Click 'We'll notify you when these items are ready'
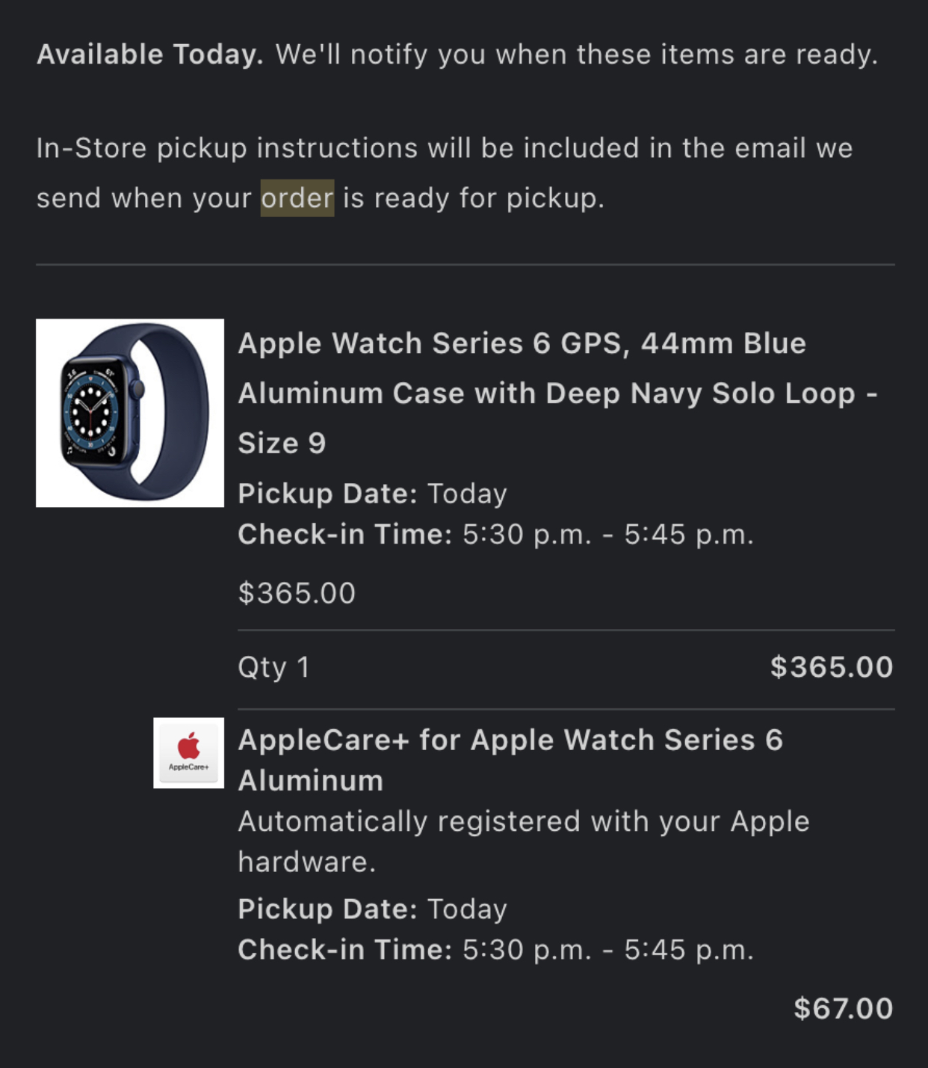This screenshot has width=928, height=1068. point(577,54)
